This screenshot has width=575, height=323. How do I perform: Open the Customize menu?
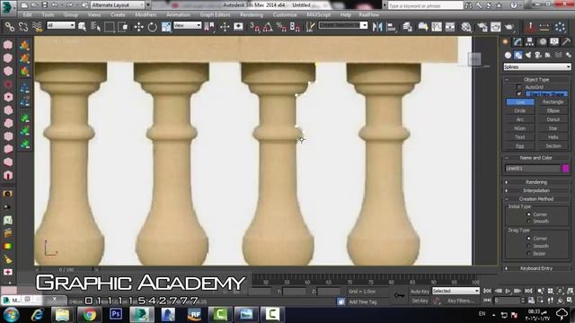[285, 14]
